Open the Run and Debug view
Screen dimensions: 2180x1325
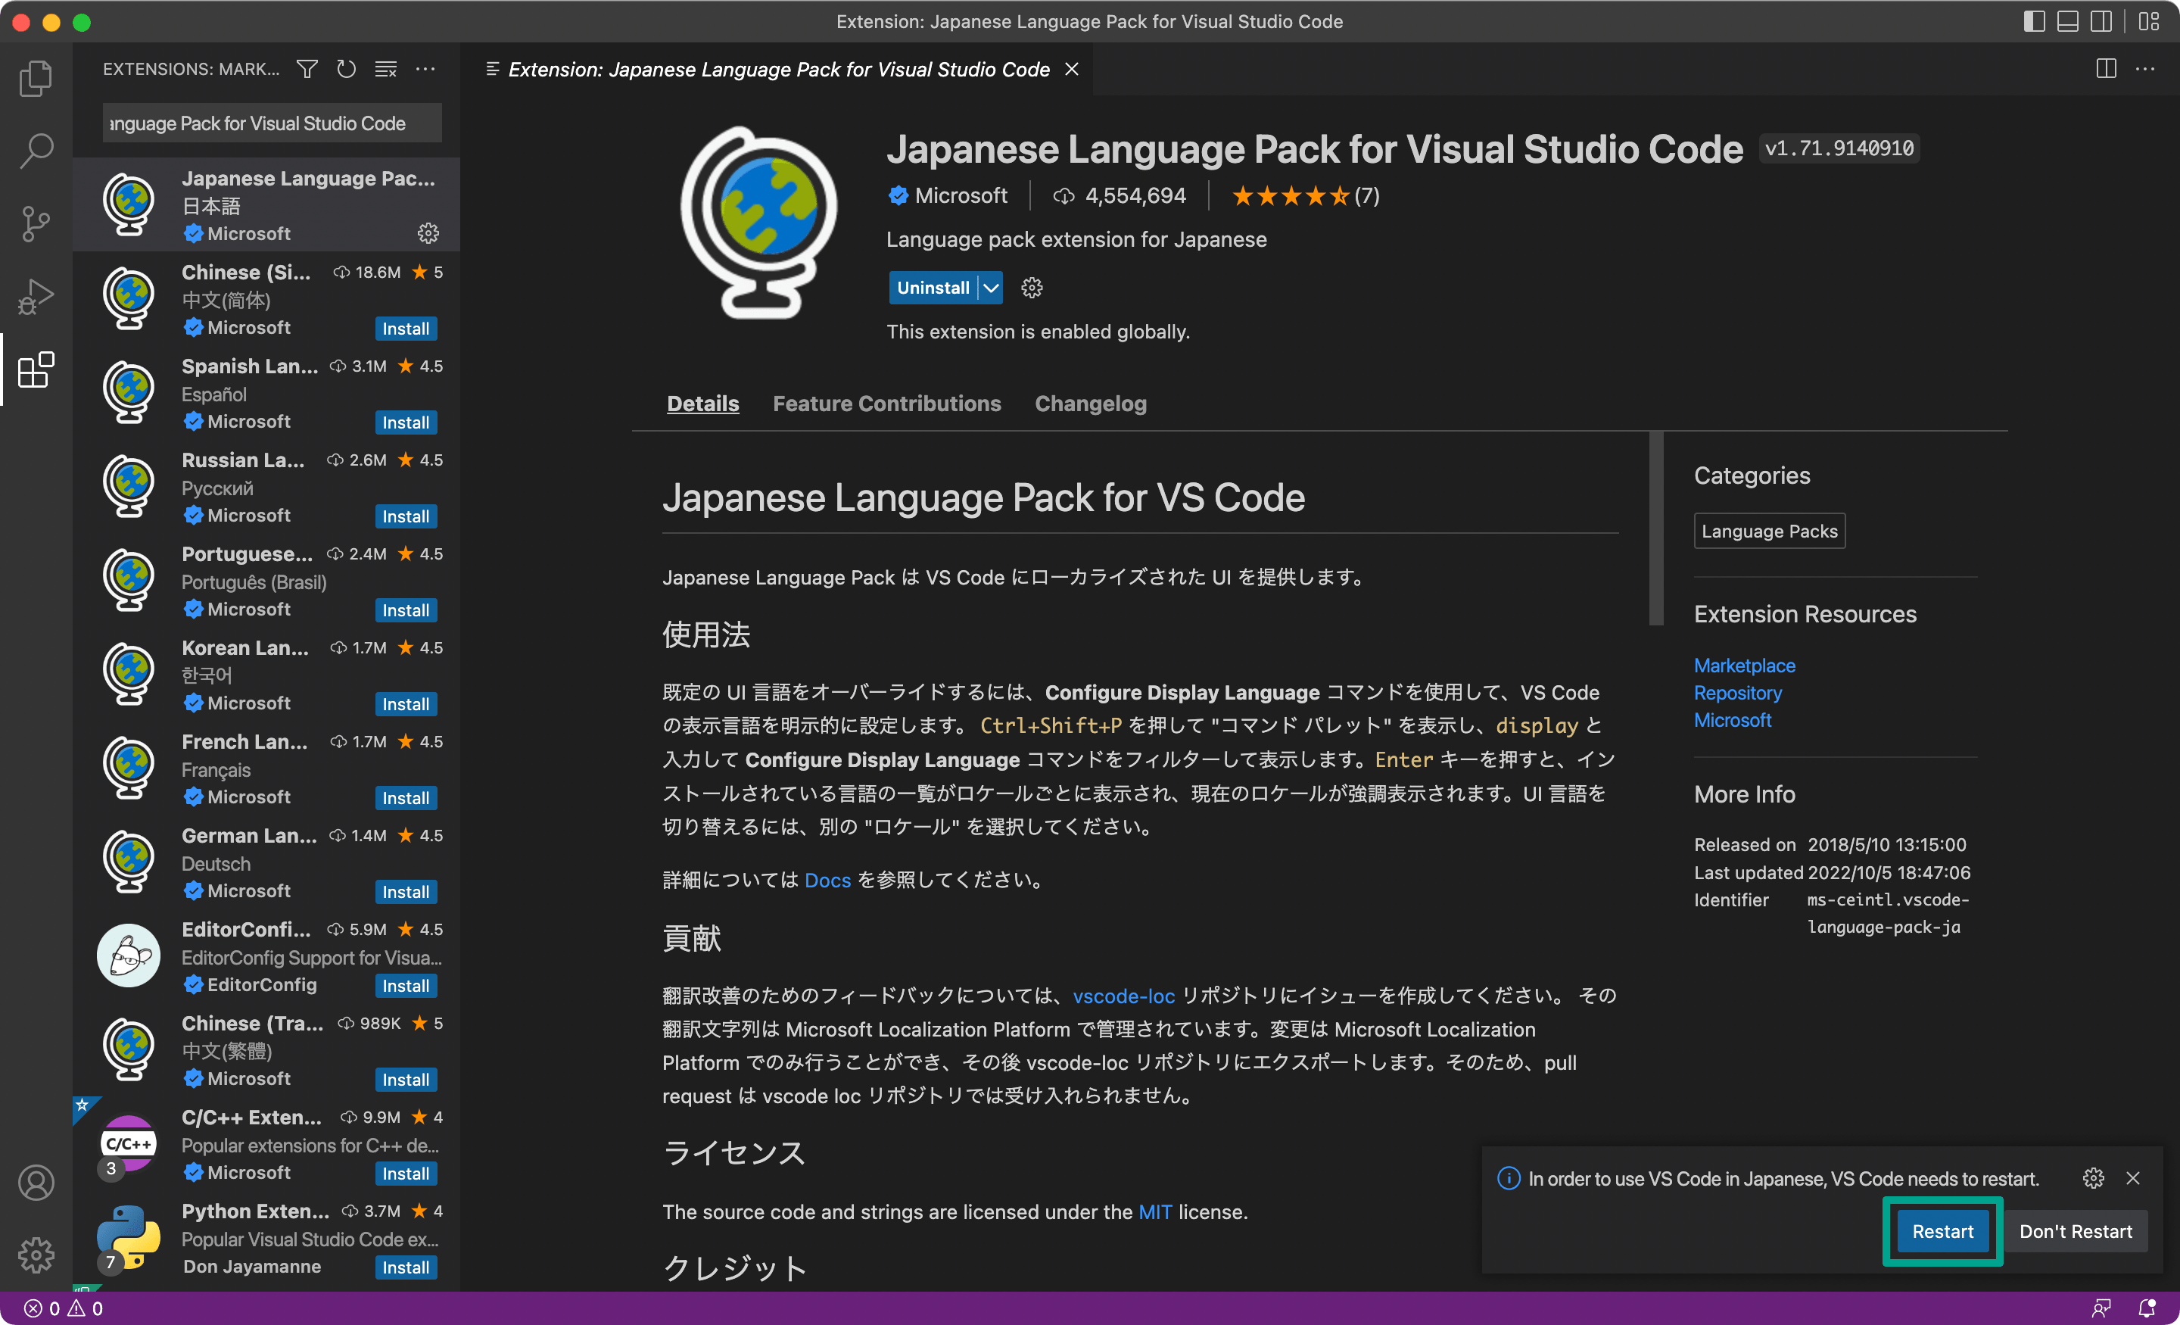tap(36, 297)
